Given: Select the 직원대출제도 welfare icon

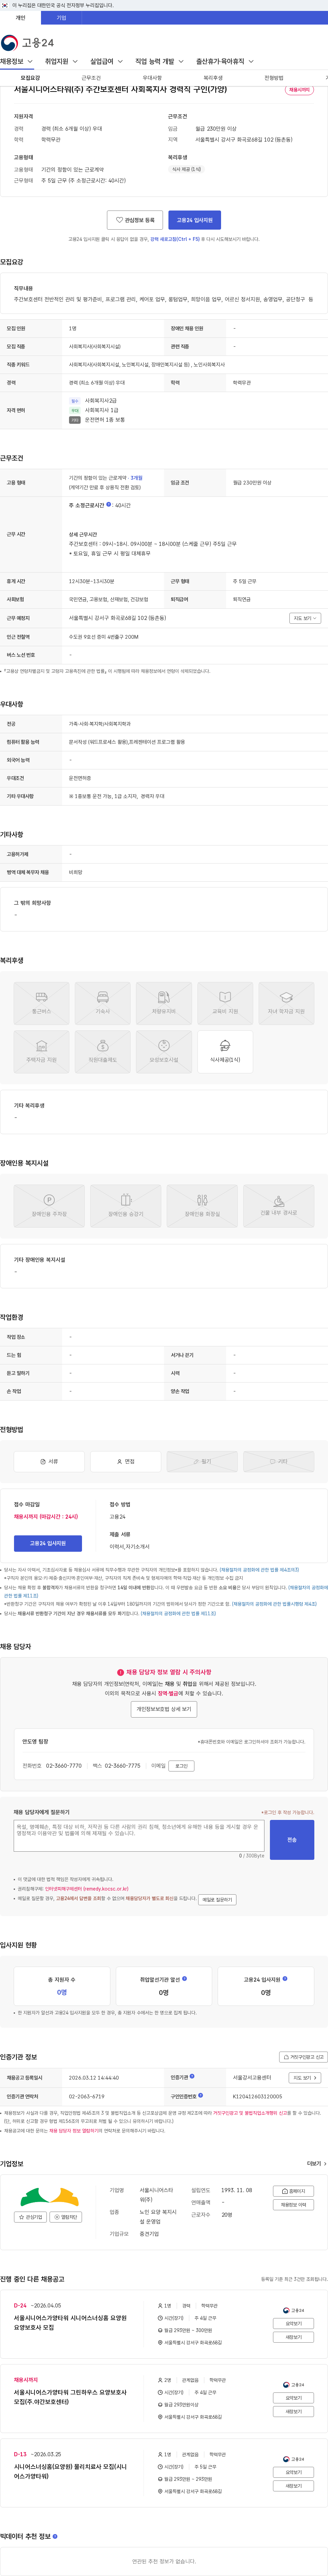Looking at the screenshot, I should tap(102, 1052).
